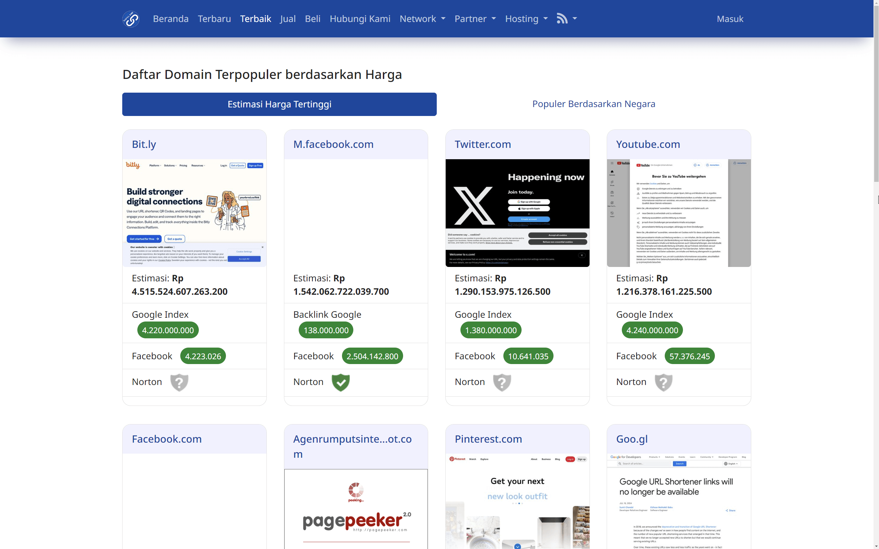Open the Bit.ly domain title link

point(144,144)
